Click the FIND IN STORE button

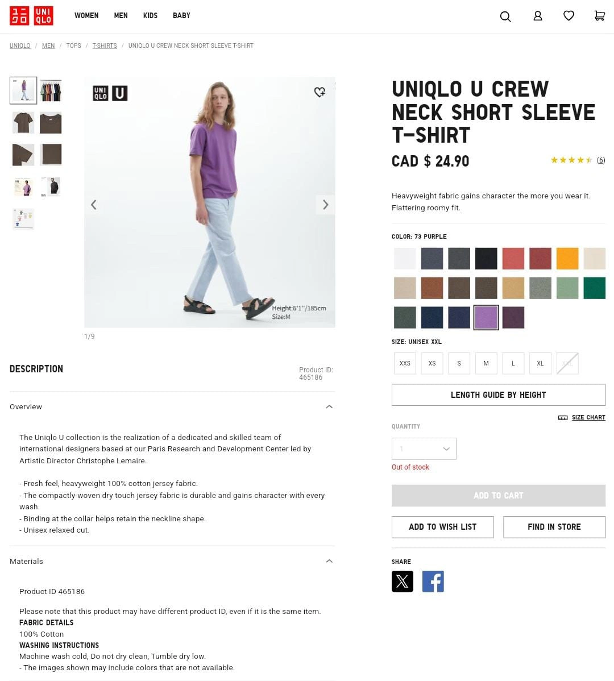[554, 527]
